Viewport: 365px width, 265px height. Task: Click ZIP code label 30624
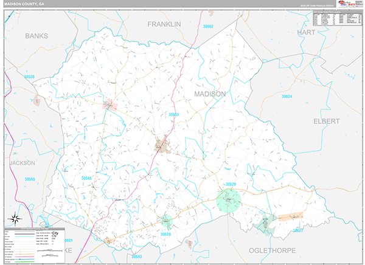coord(287,96)
